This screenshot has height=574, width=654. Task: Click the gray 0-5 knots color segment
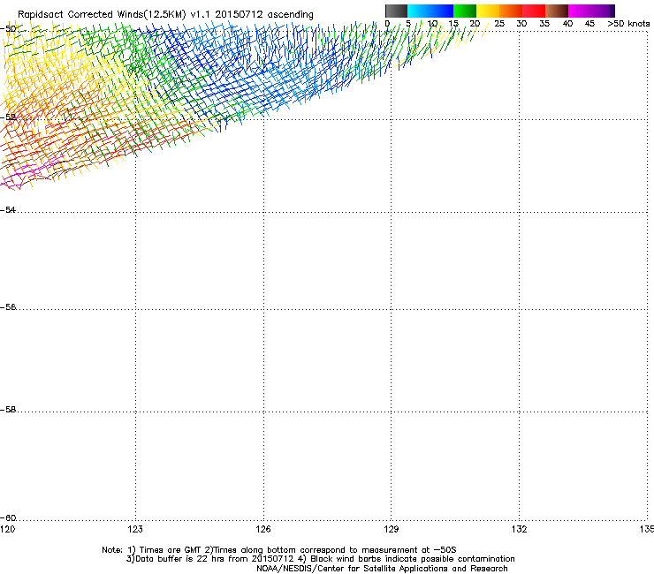click(x=396, y=11)
